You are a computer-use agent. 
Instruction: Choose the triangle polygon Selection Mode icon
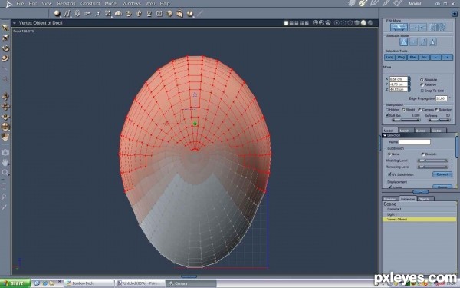(x=432, y=42)
